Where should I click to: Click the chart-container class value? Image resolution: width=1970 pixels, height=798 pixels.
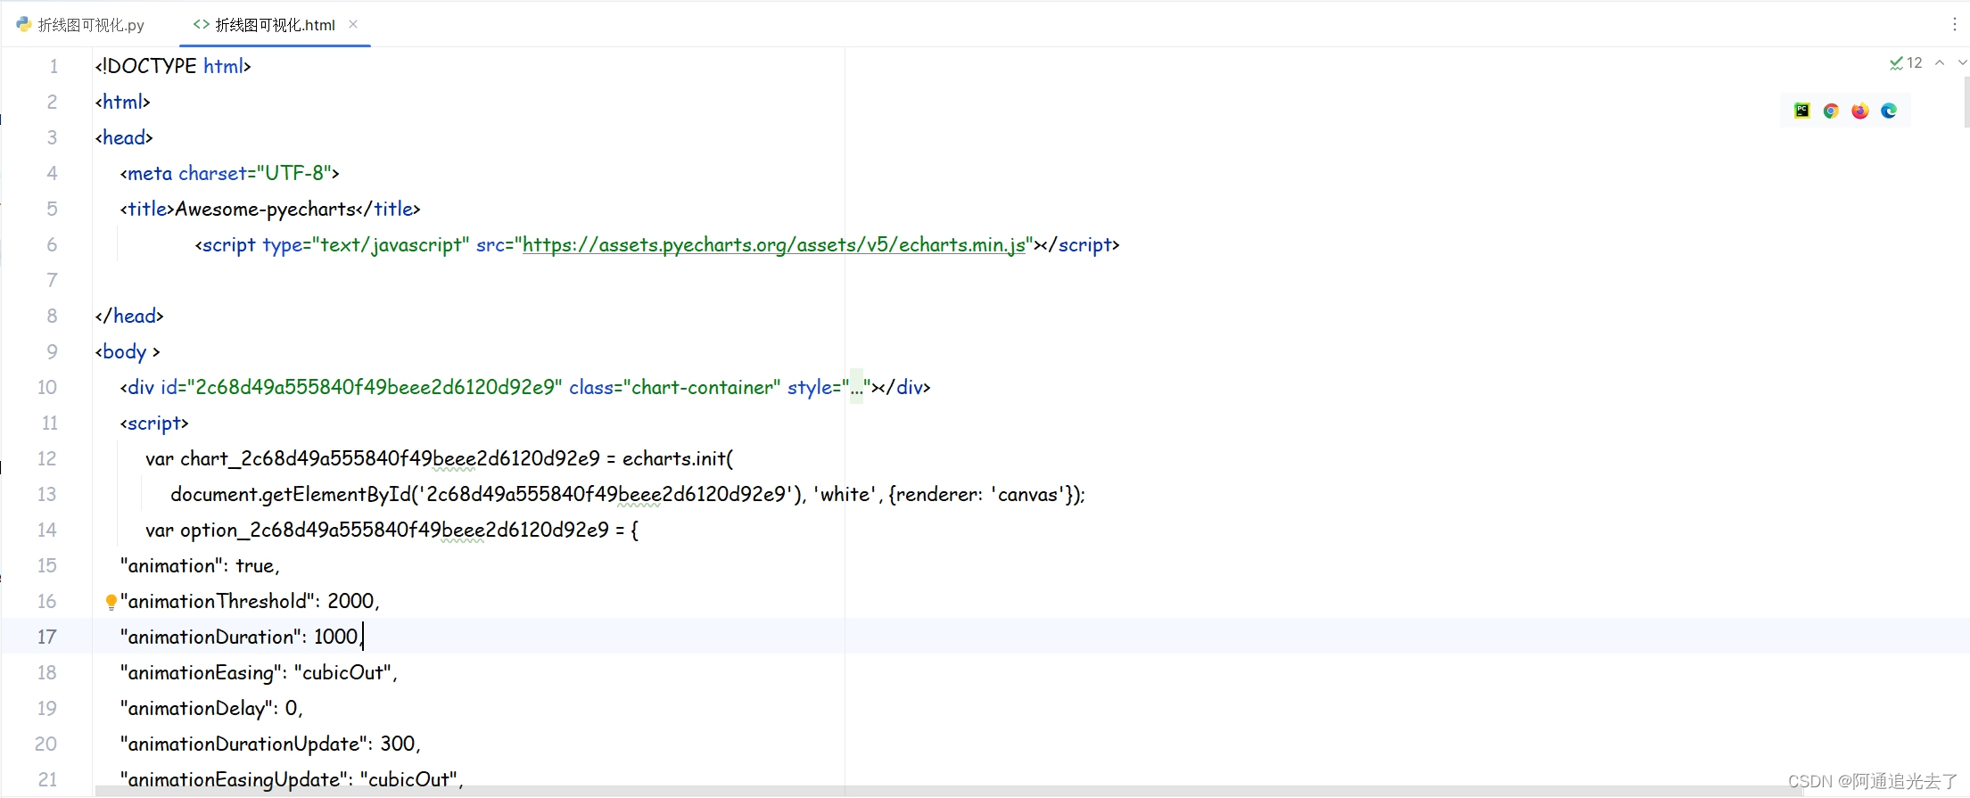click(x=703, y=387)
